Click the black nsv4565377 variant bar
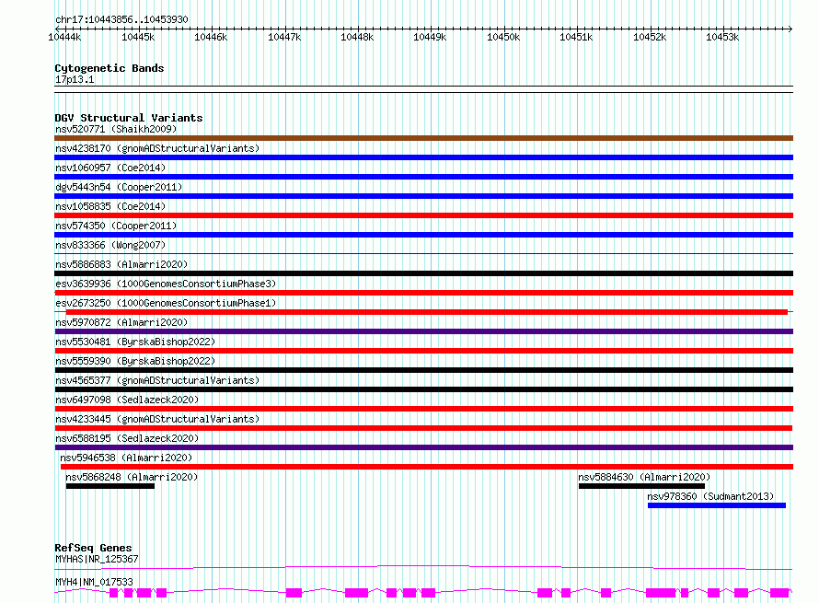819x603 pixels. click(x=423, y=389)
